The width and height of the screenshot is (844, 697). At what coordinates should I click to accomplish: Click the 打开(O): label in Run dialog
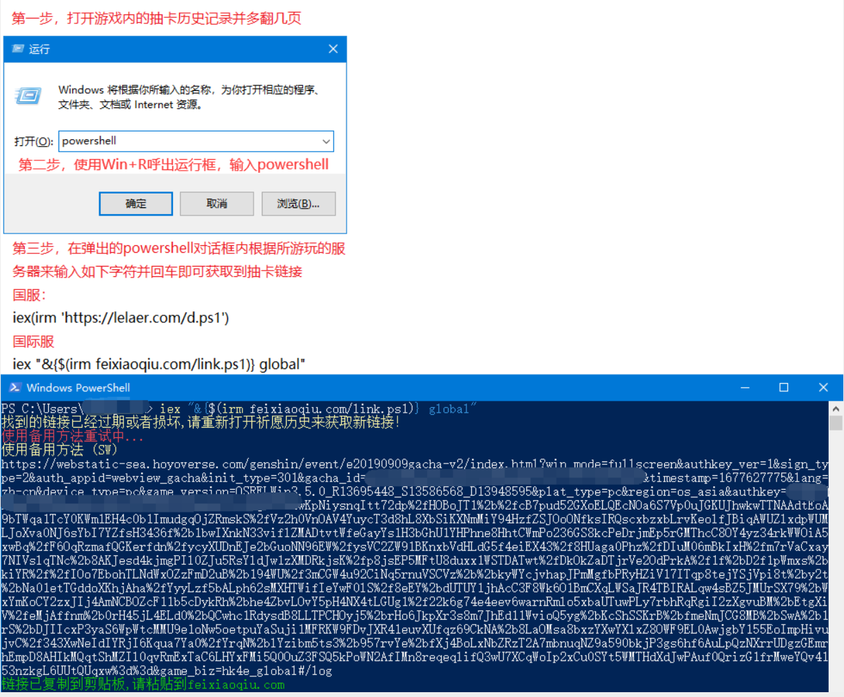(34, 141)
